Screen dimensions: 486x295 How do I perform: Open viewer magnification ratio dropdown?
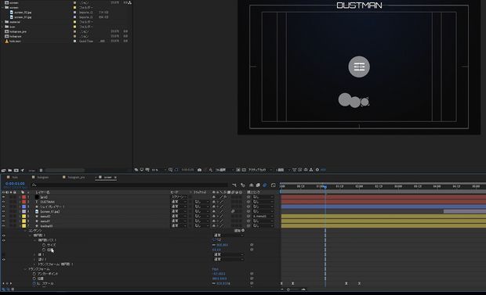point(158,170)
